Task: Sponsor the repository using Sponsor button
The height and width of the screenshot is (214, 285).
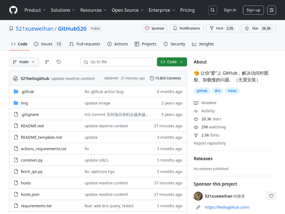Action: [x=155, y=29]
